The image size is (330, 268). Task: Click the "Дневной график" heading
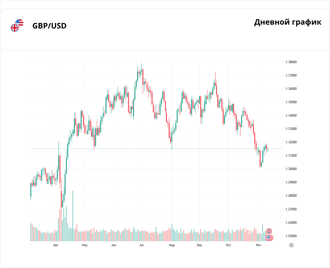[288, 22]
